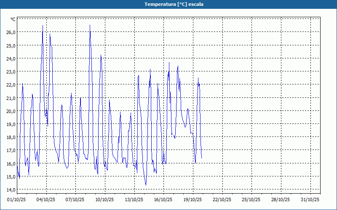Viewport: 337px width, 210px height.
Task: Click the 24,0 Y-axis label
Action: tap(11, 58)
